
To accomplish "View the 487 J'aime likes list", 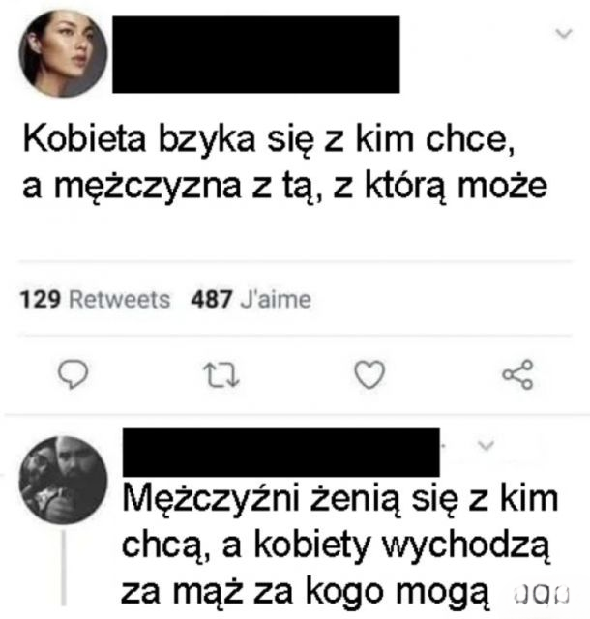I will [x=251, y=299].
